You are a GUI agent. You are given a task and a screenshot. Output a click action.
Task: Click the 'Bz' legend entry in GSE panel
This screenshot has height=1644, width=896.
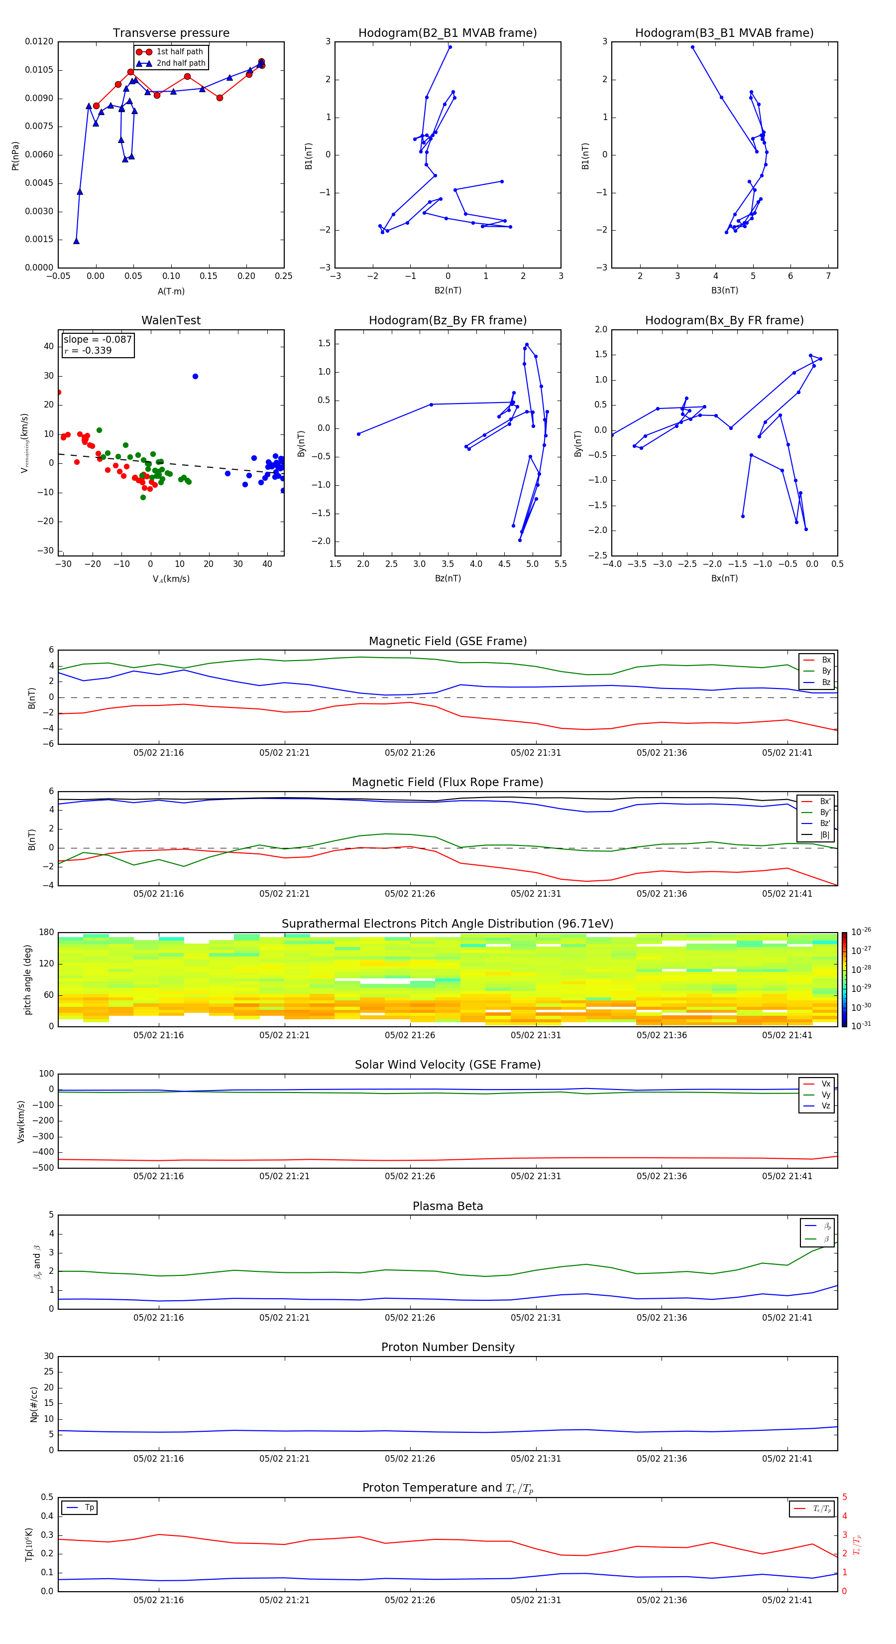(817, 682)
